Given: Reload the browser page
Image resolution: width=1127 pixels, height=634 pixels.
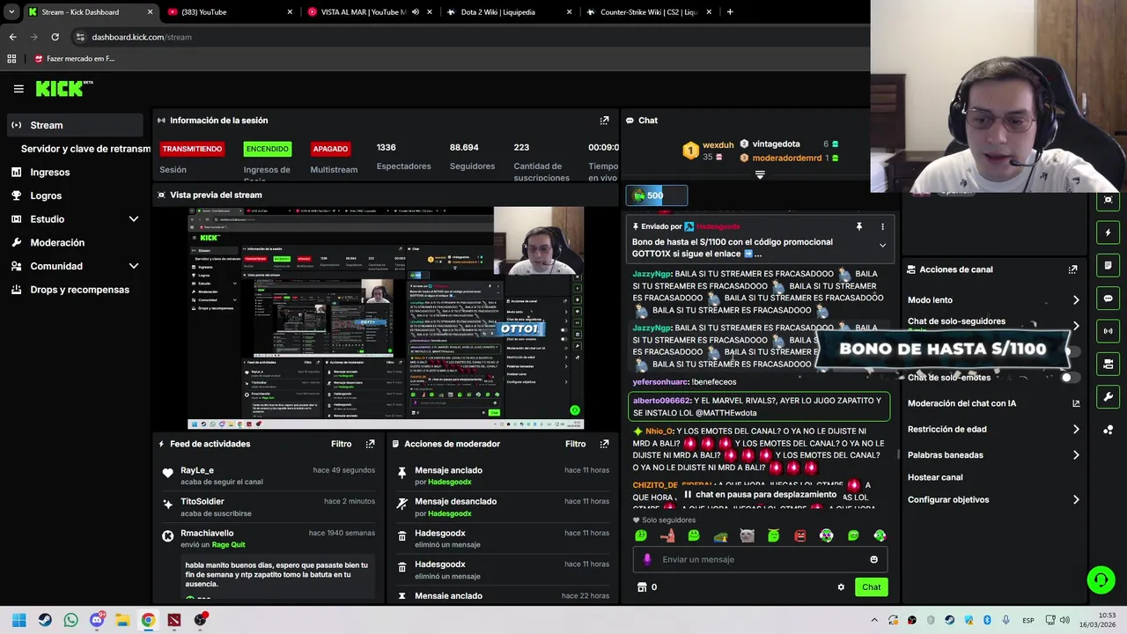Looking at the screenshot, I should [x=55, y=37].
